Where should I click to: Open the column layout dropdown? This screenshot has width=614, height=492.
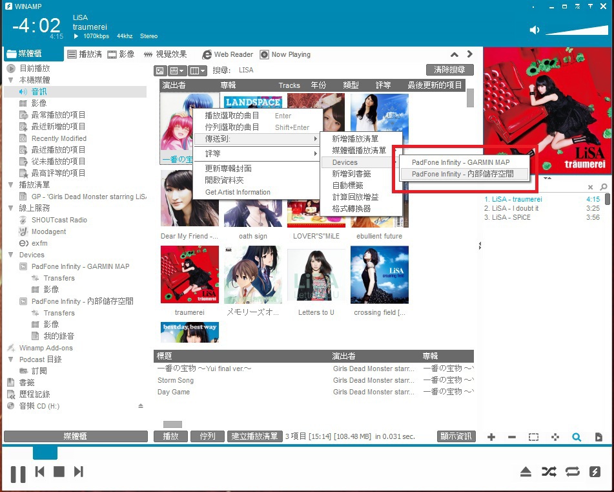(198, 70)
